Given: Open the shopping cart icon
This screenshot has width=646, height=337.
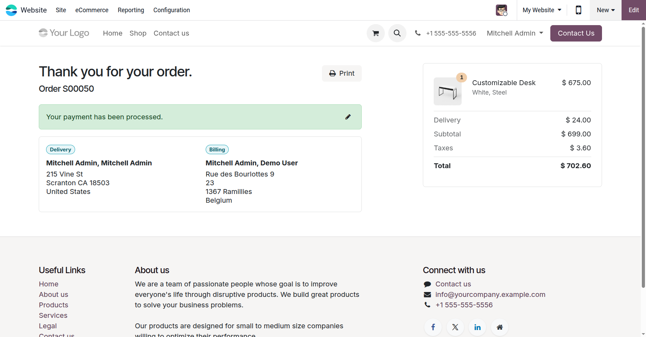Looking at the screenshot, I should tap(376, 33).
